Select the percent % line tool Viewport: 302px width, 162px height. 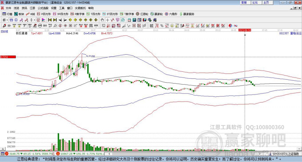pos(162,26)
